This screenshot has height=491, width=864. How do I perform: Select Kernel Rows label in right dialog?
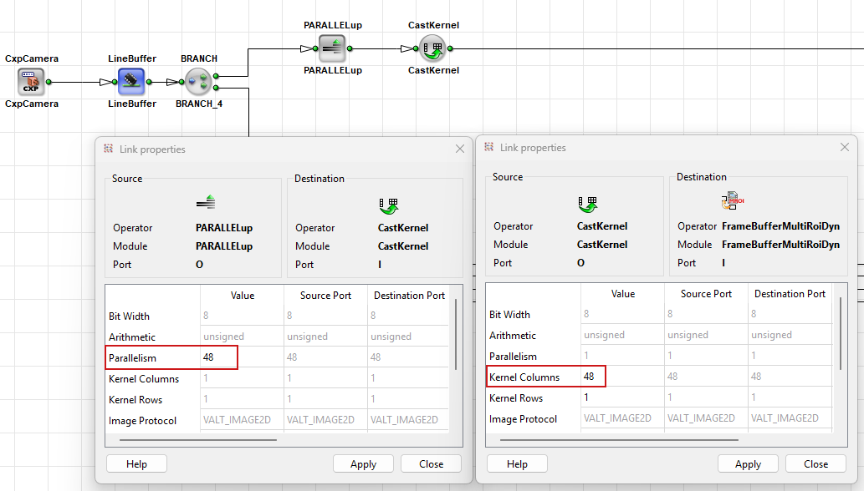point(516,398)
